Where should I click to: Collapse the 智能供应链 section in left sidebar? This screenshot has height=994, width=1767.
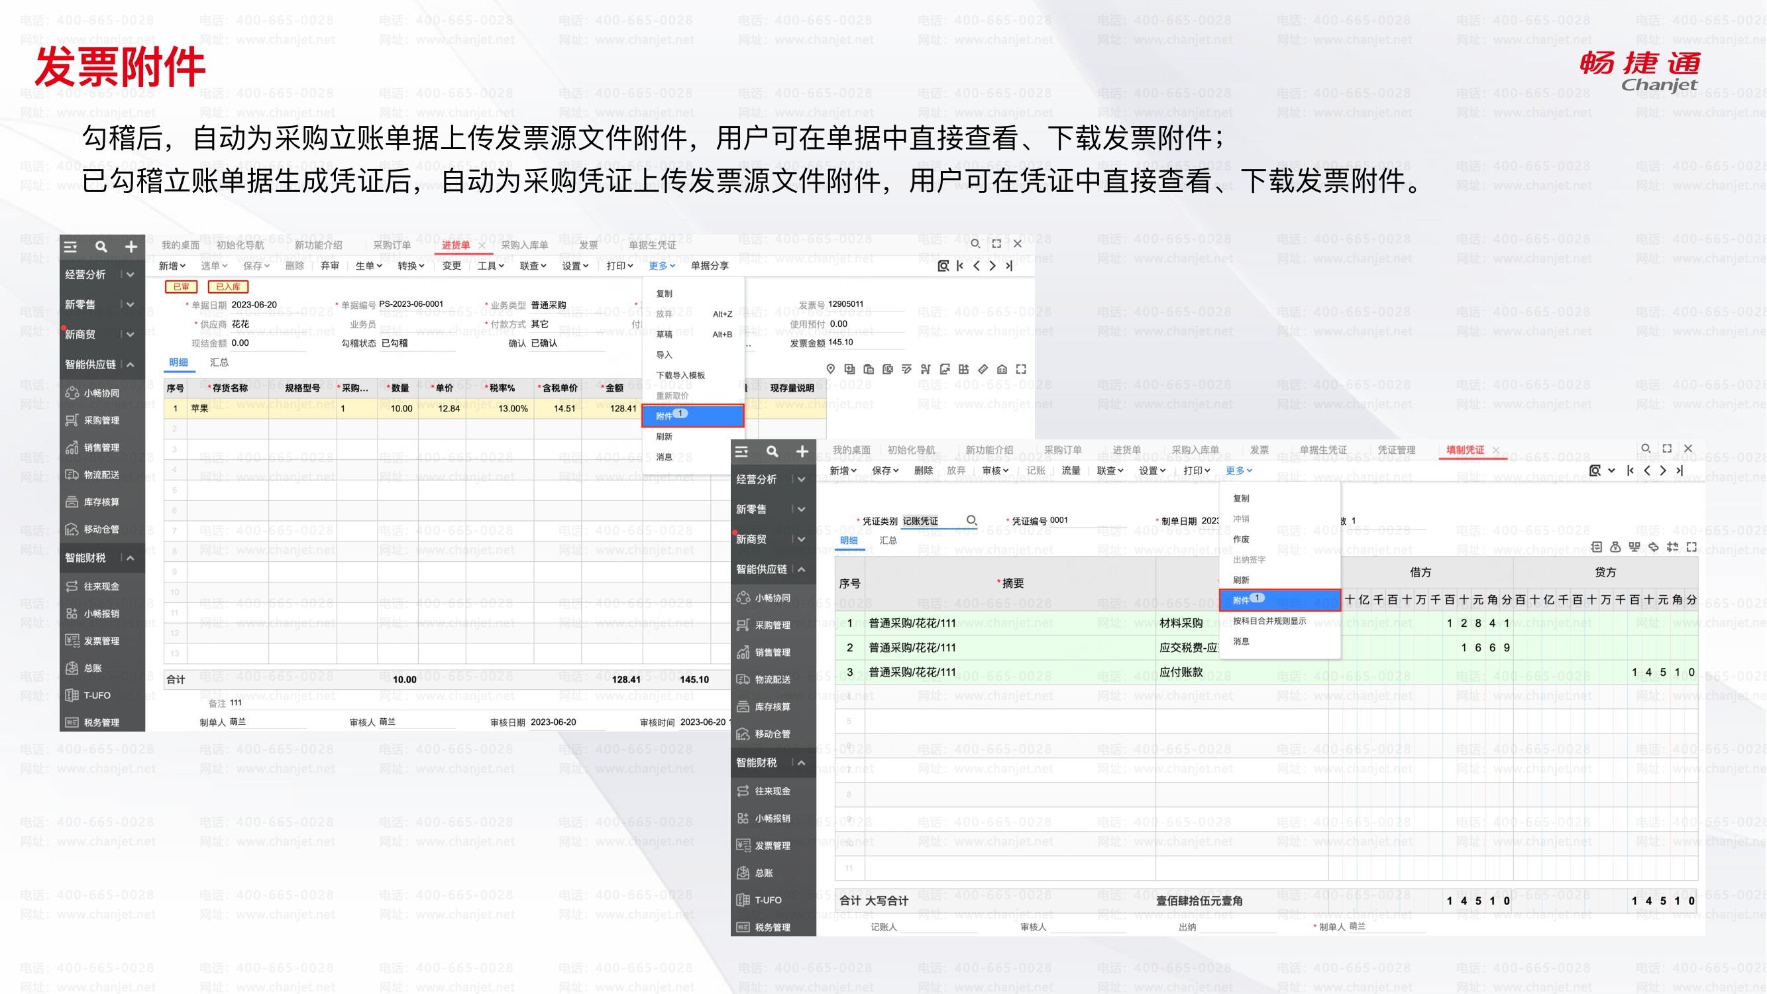(x=131, y=364)
